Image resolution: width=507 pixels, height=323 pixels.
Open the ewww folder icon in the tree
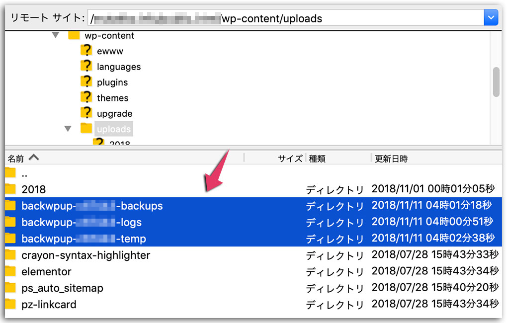click(x=86, y=51)
